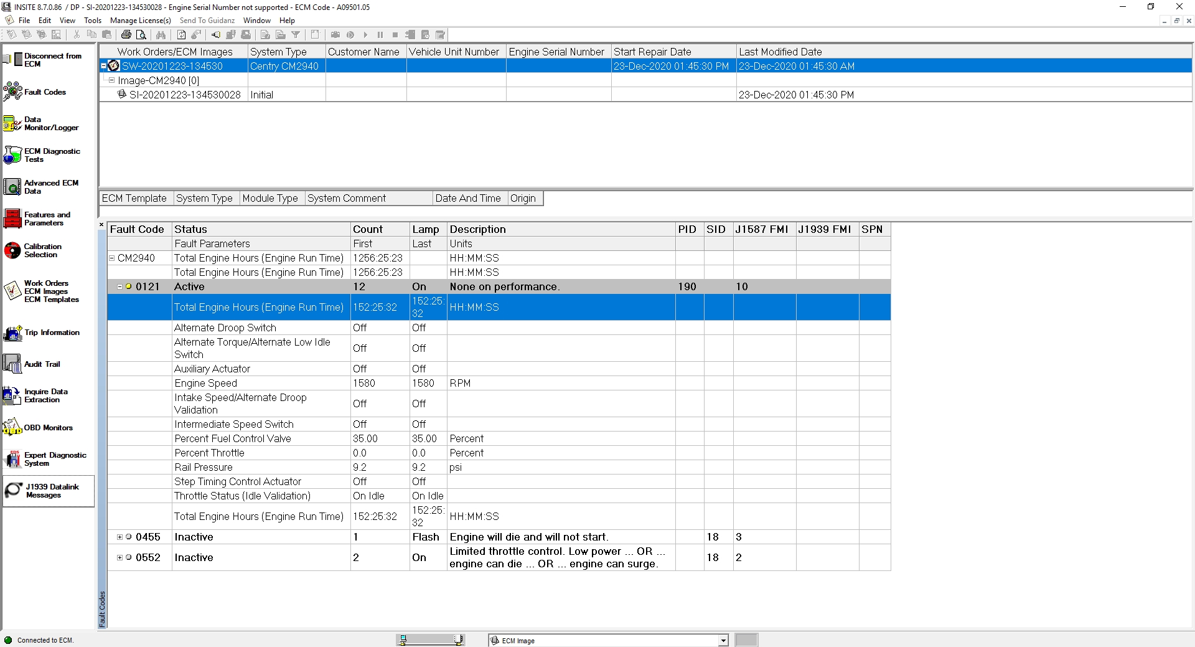Click the Refresh toolbar icon
Image resolution: width=1195 pixels, height=647 pixels.
pos(181,35)
